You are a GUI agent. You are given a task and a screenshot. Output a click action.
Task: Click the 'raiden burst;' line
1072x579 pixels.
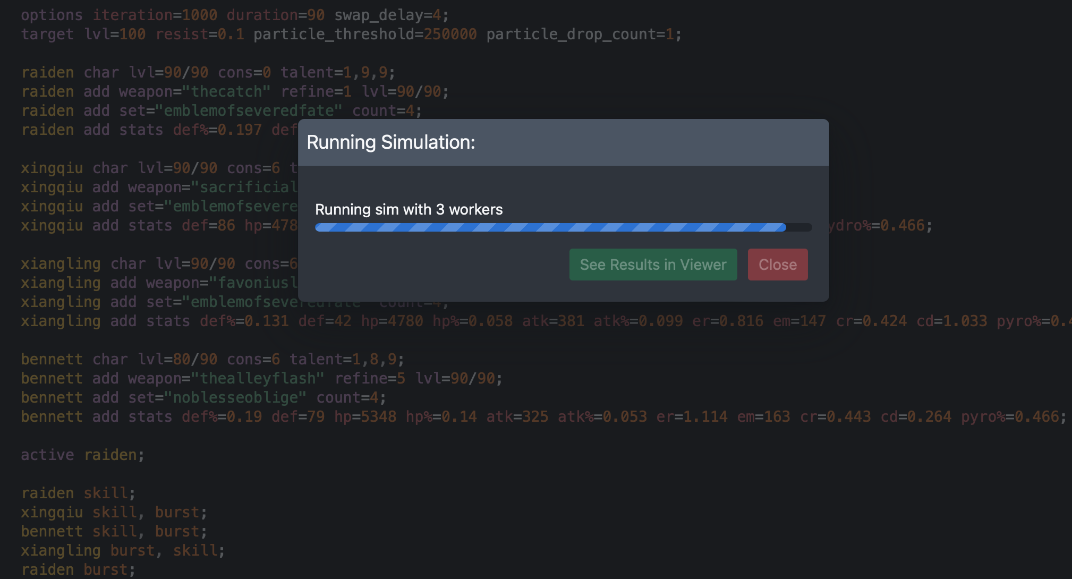[78, 569]
